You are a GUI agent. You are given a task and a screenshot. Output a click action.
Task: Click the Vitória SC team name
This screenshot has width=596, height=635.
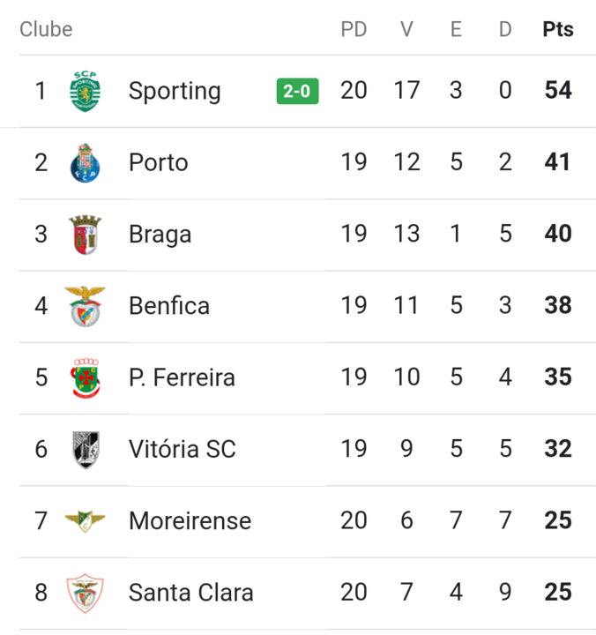(183, 449)
